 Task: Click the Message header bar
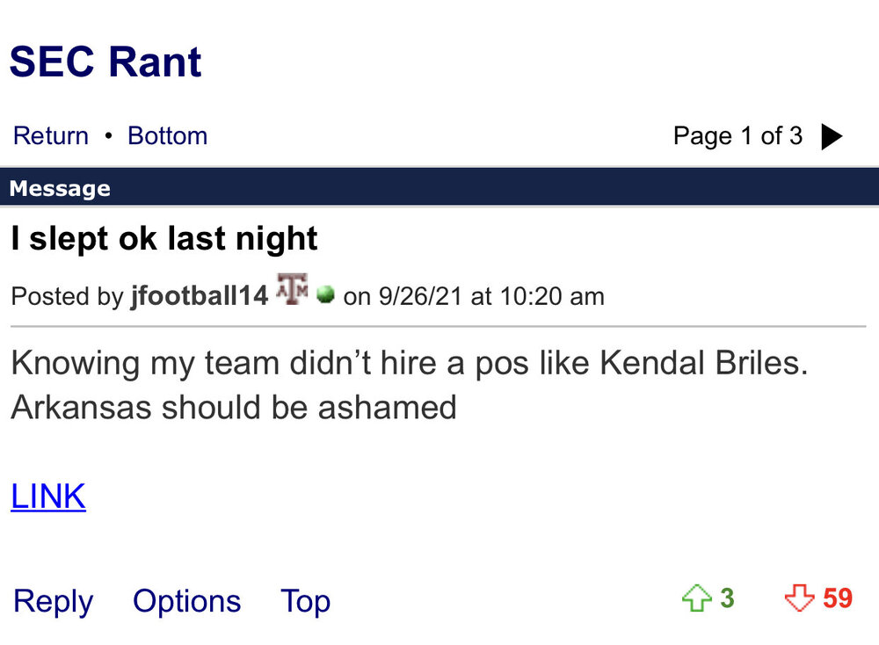(x=439, y=188)
